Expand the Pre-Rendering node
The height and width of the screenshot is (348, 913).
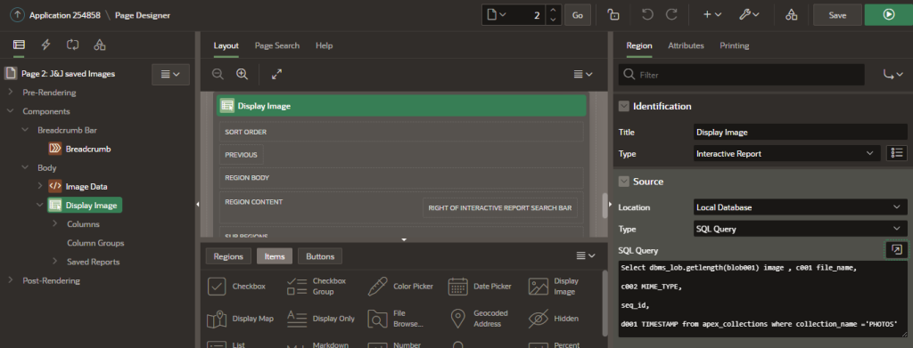coord(11,93)
